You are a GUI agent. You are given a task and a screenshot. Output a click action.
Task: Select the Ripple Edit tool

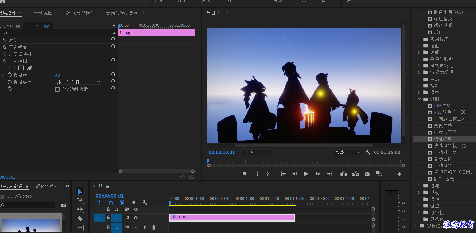click(80, 209)
